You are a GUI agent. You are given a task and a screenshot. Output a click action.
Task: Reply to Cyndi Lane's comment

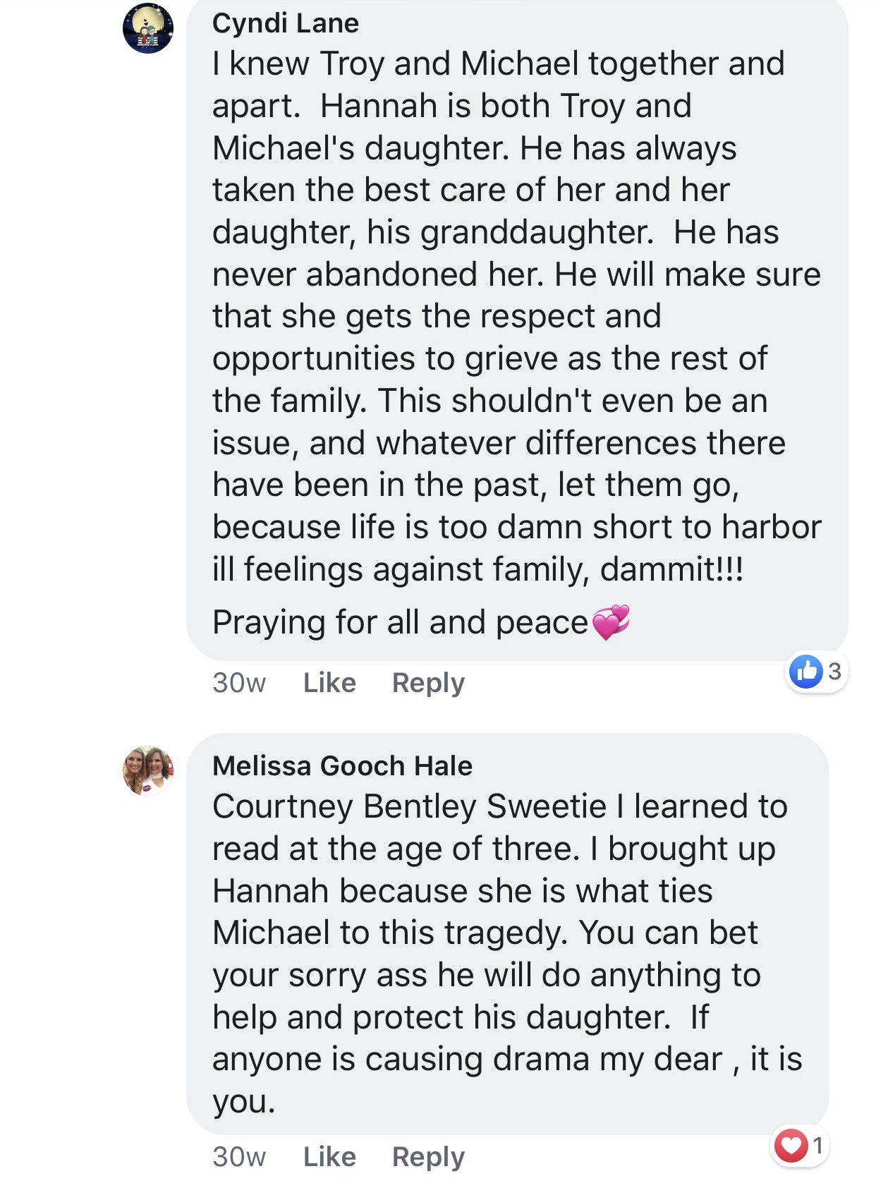pos(428,683)
